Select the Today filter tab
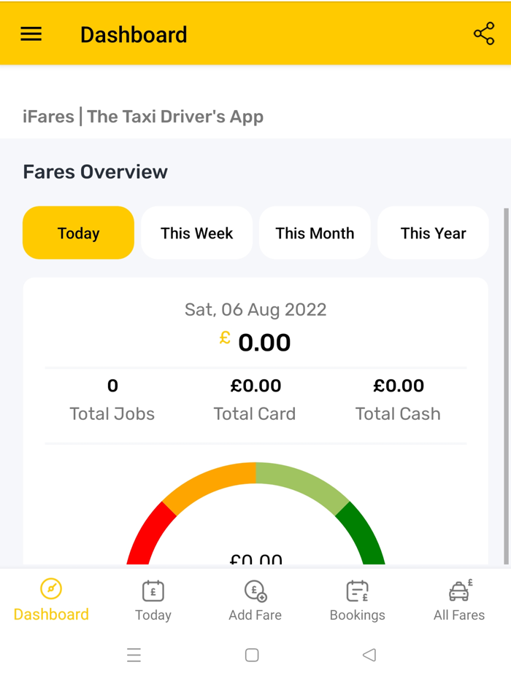The width and height of the screenshot is (511, 681). click(x=78, y=233)
